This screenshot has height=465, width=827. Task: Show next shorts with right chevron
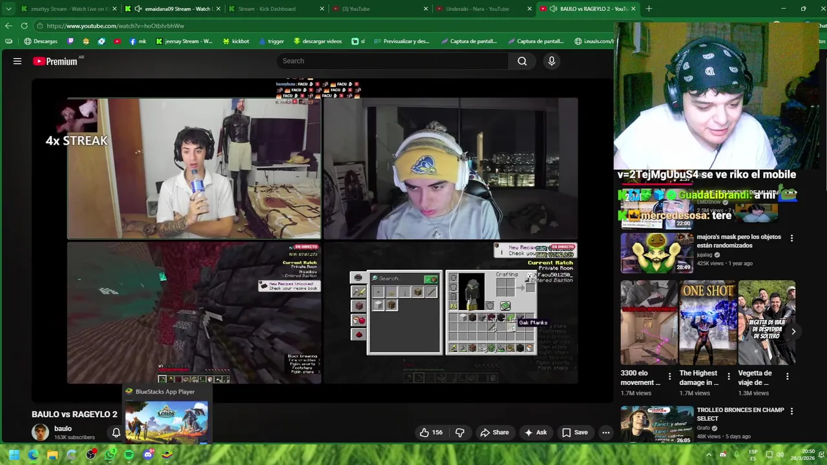pos(793,331)
